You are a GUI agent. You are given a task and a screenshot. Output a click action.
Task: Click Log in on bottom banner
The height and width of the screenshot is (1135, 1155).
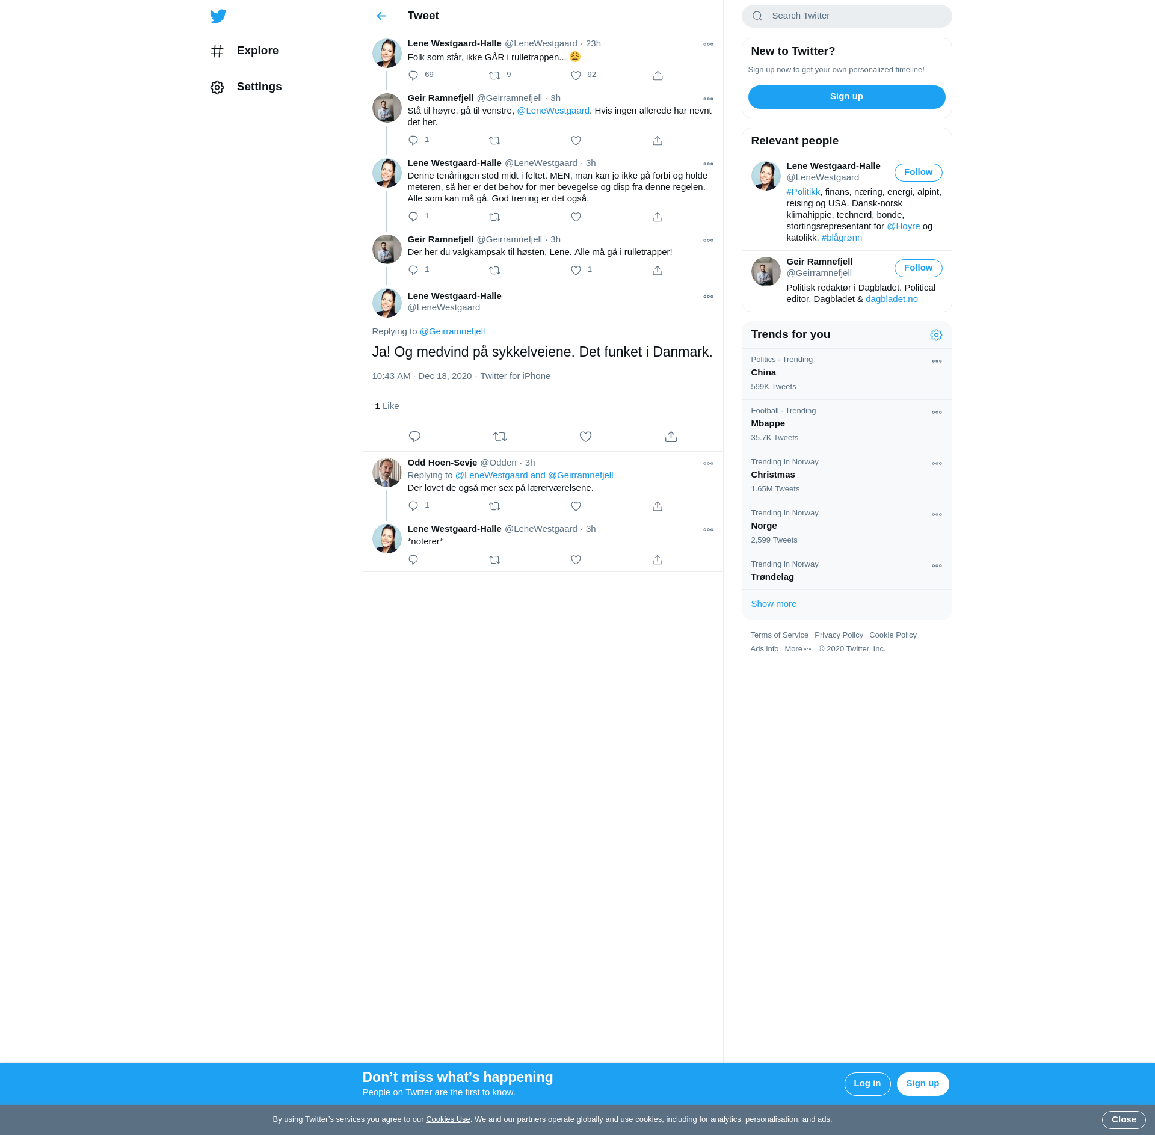click(x=867, y=1083)
